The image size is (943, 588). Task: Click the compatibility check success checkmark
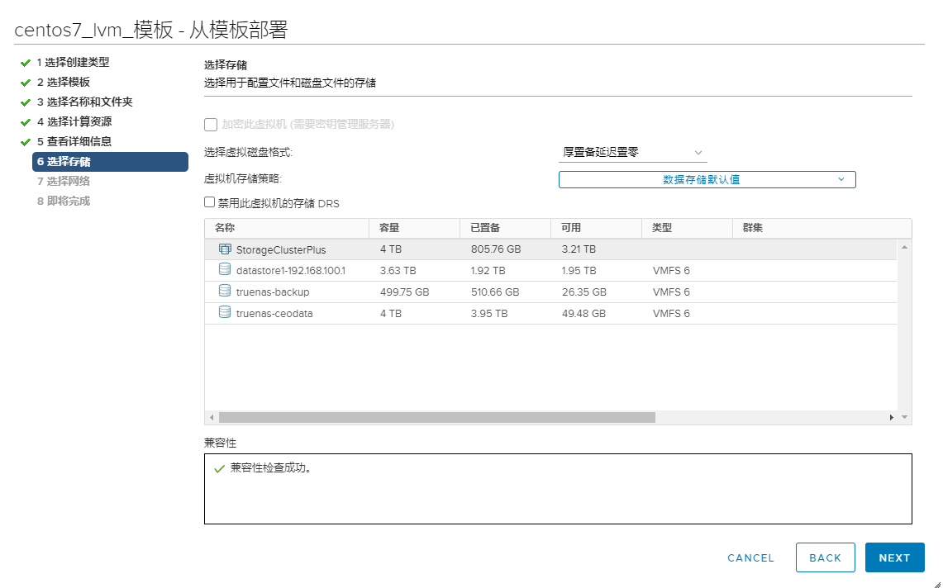[220, 468]
